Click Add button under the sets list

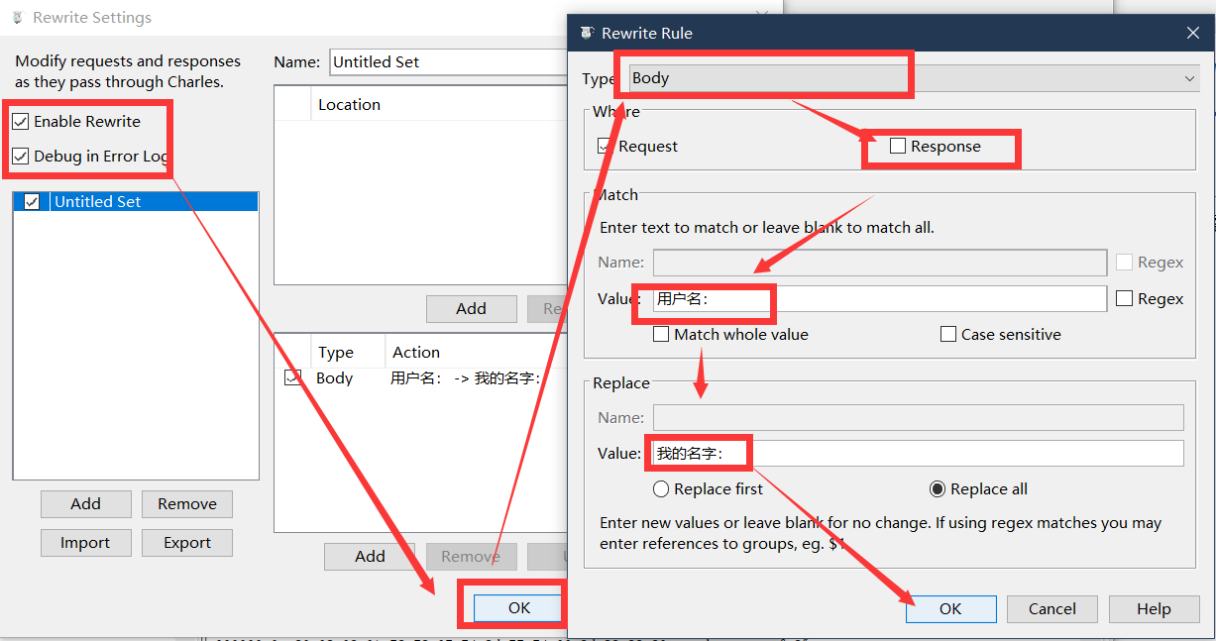point(86,503)
